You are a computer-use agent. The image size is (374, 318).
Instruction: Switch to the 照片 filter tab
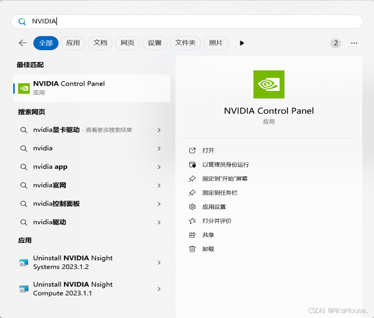coord(216,43)
